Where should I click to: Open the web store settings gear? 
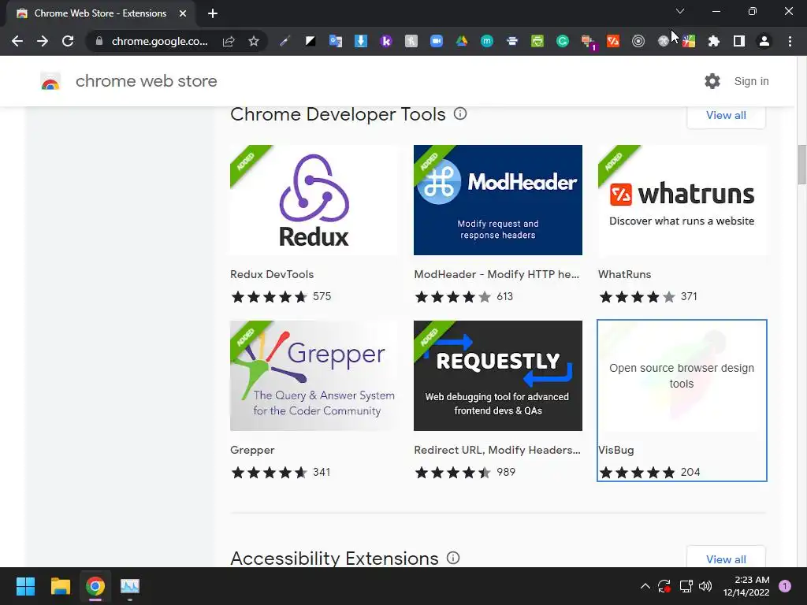coord(712,81)
